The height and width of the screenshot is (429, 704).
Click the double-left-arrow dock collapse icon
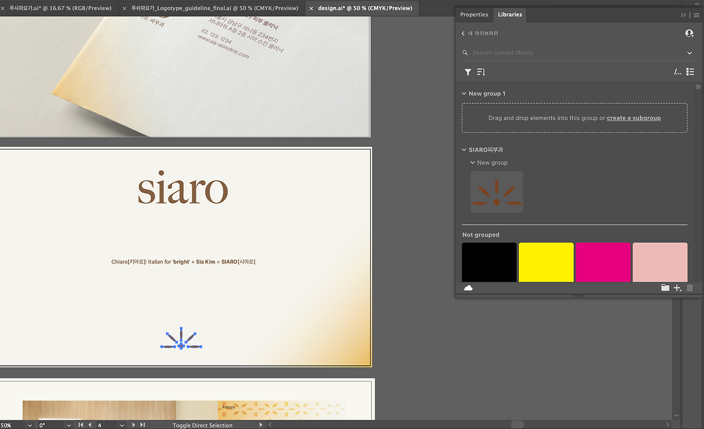tap(697, 4)
